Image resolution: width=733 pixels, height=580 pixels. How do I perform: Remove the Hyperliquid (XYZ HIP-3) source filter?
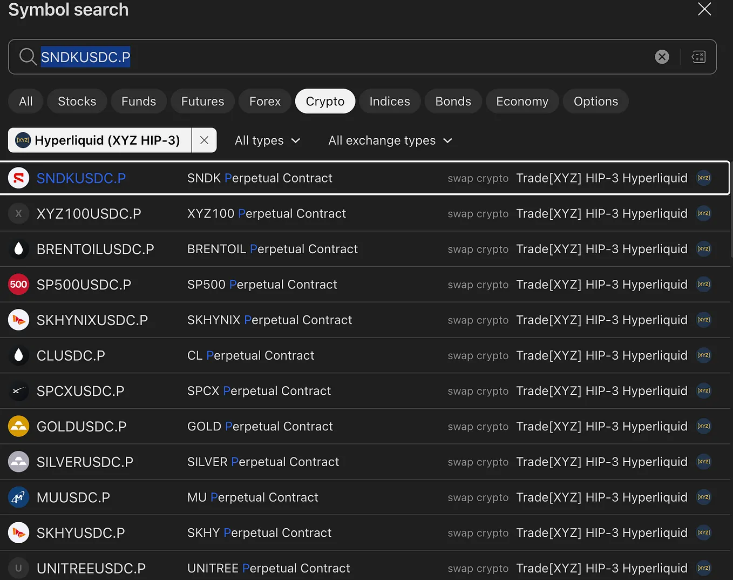[204, 140]
